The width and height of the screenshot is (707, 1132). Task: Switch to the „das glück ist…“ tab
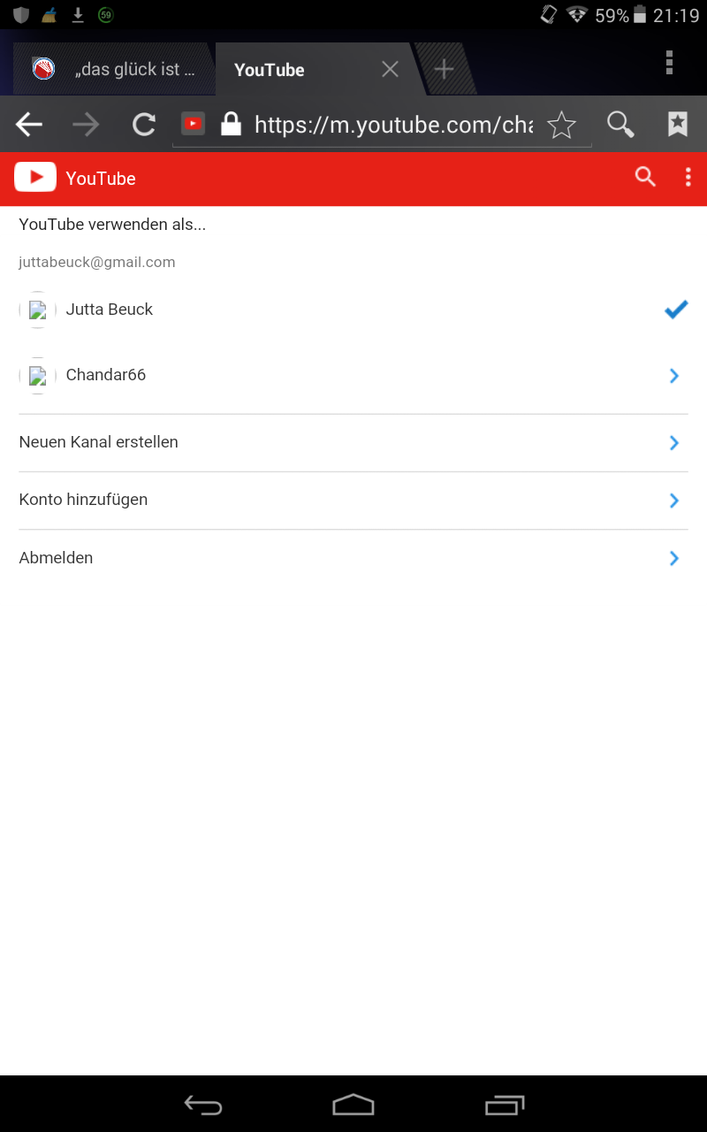(x=115, y=69)
